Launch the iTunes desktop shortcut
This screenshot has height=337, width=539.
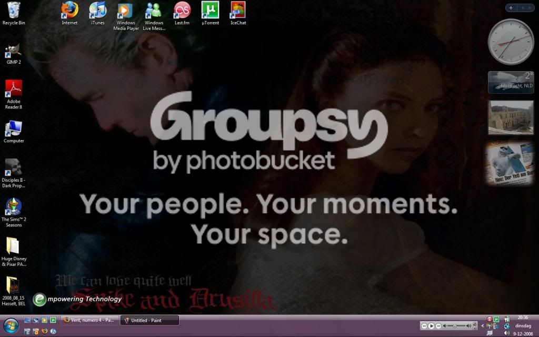click(x=97, y=14)
